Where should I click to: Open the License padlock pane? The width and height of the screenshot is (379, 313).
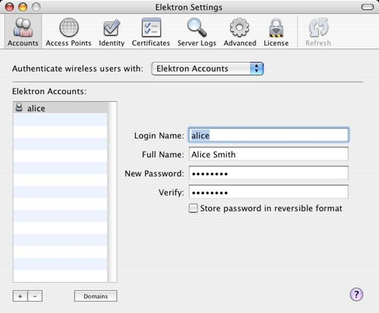pos(276,32)
